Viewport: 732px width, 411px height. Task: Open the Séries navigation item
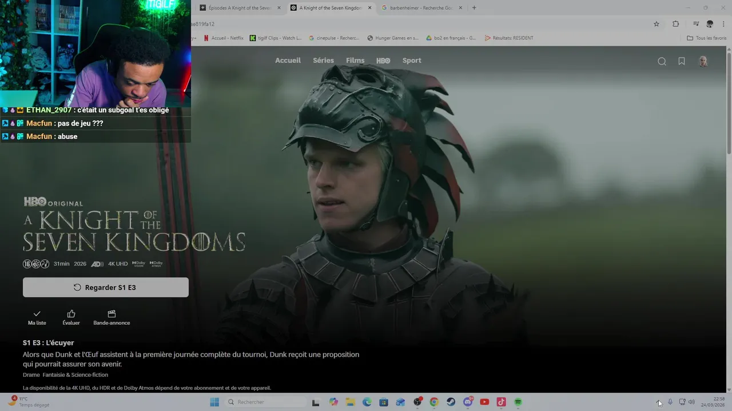pyautogui.click(x=323, y=61)
